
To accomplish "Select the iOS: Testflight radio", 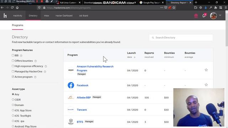I will coord(13,116).
